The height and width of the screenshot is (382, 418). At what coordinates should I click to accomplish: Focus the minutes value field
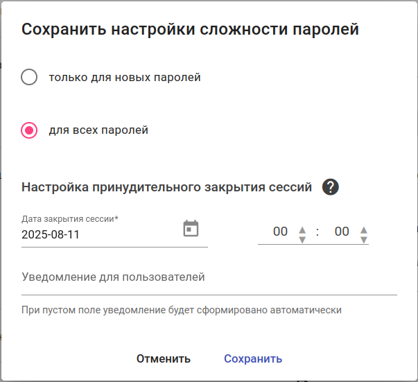[341, 232]
